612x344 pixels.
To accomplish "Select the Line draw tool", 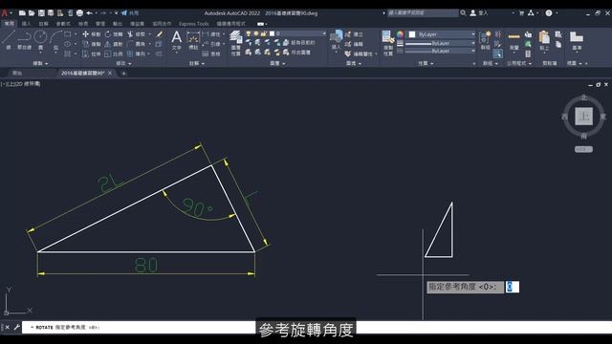I will pyautogui.click(x=9, y=40).
